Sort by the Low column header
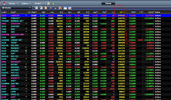Screen dimensions: 171x100 (x=52, y=12)
